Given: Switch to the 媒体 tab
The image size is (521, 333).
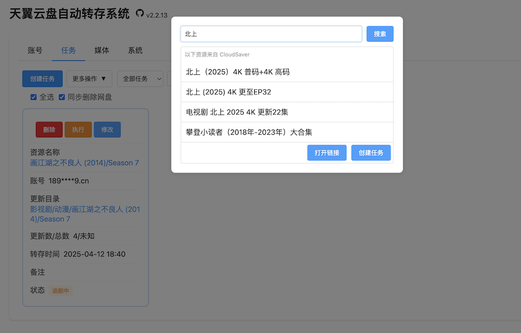Looking at the screenshot, I should 102,50.
